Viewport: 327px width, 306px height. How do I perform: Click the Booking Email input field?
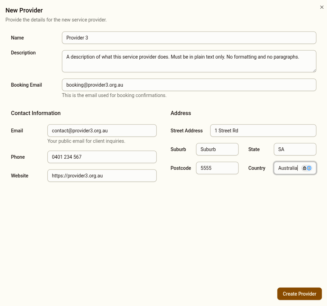tap(189, 85)
